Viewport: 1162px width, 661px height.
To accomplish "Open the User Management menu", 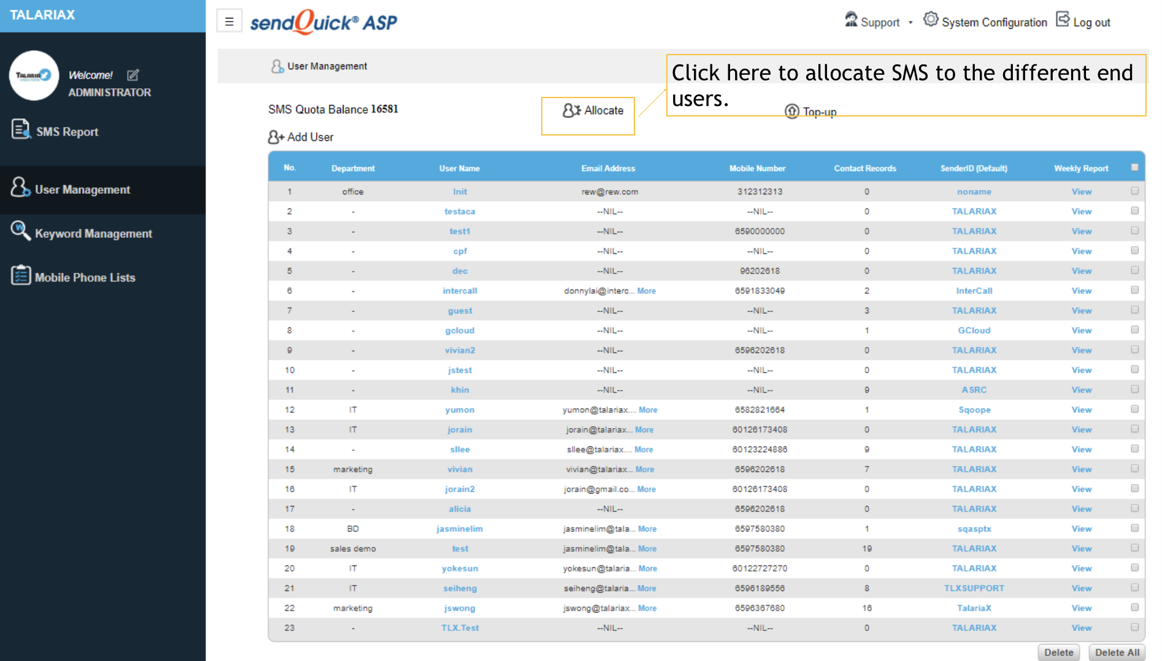I will 82,190.
